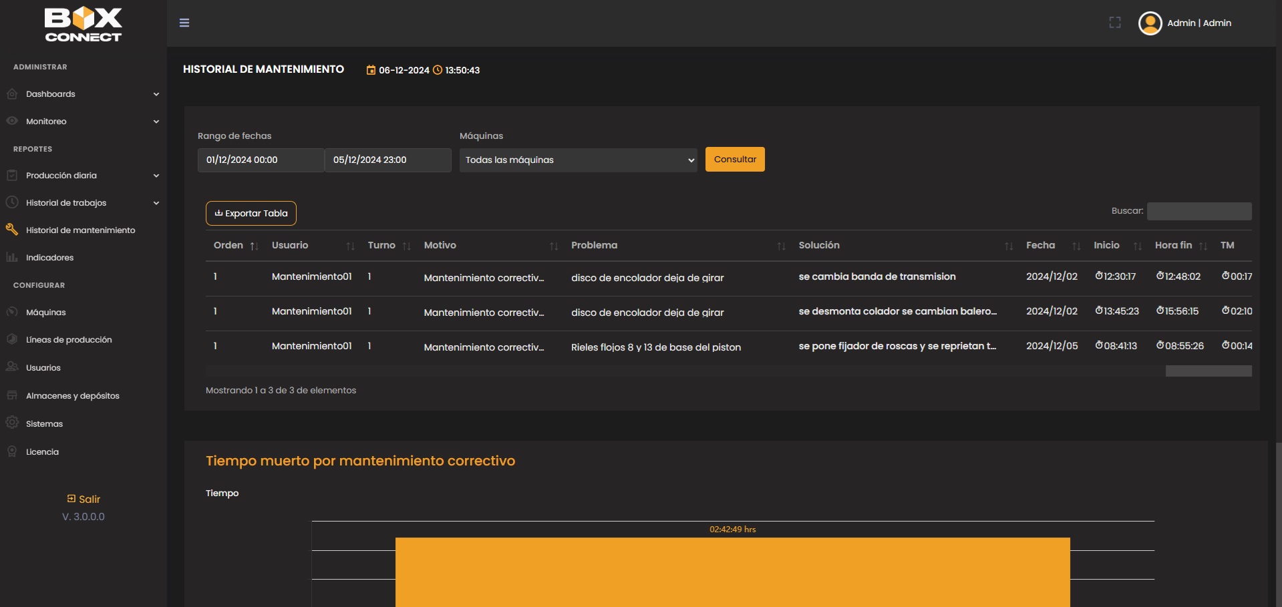The width and height of the screenshot is (1282, 607).
Task: Click the TM value 02:10
Action: [x=1237, y=311]
